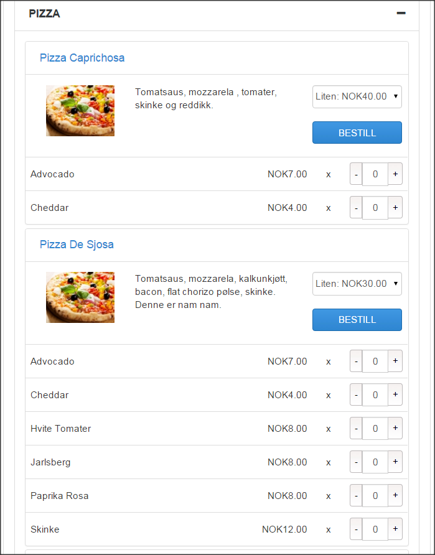Increase Hvite Tomater quantity
Viewport: 435px width, 555px height.
(395, 428)
